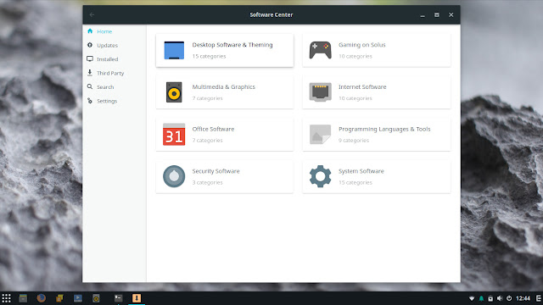Image resolution: width=543 pixels, height=305 pixels.
Task: Toggle the Raven sidebar at panel edge
Action: (x=539, y=298)
